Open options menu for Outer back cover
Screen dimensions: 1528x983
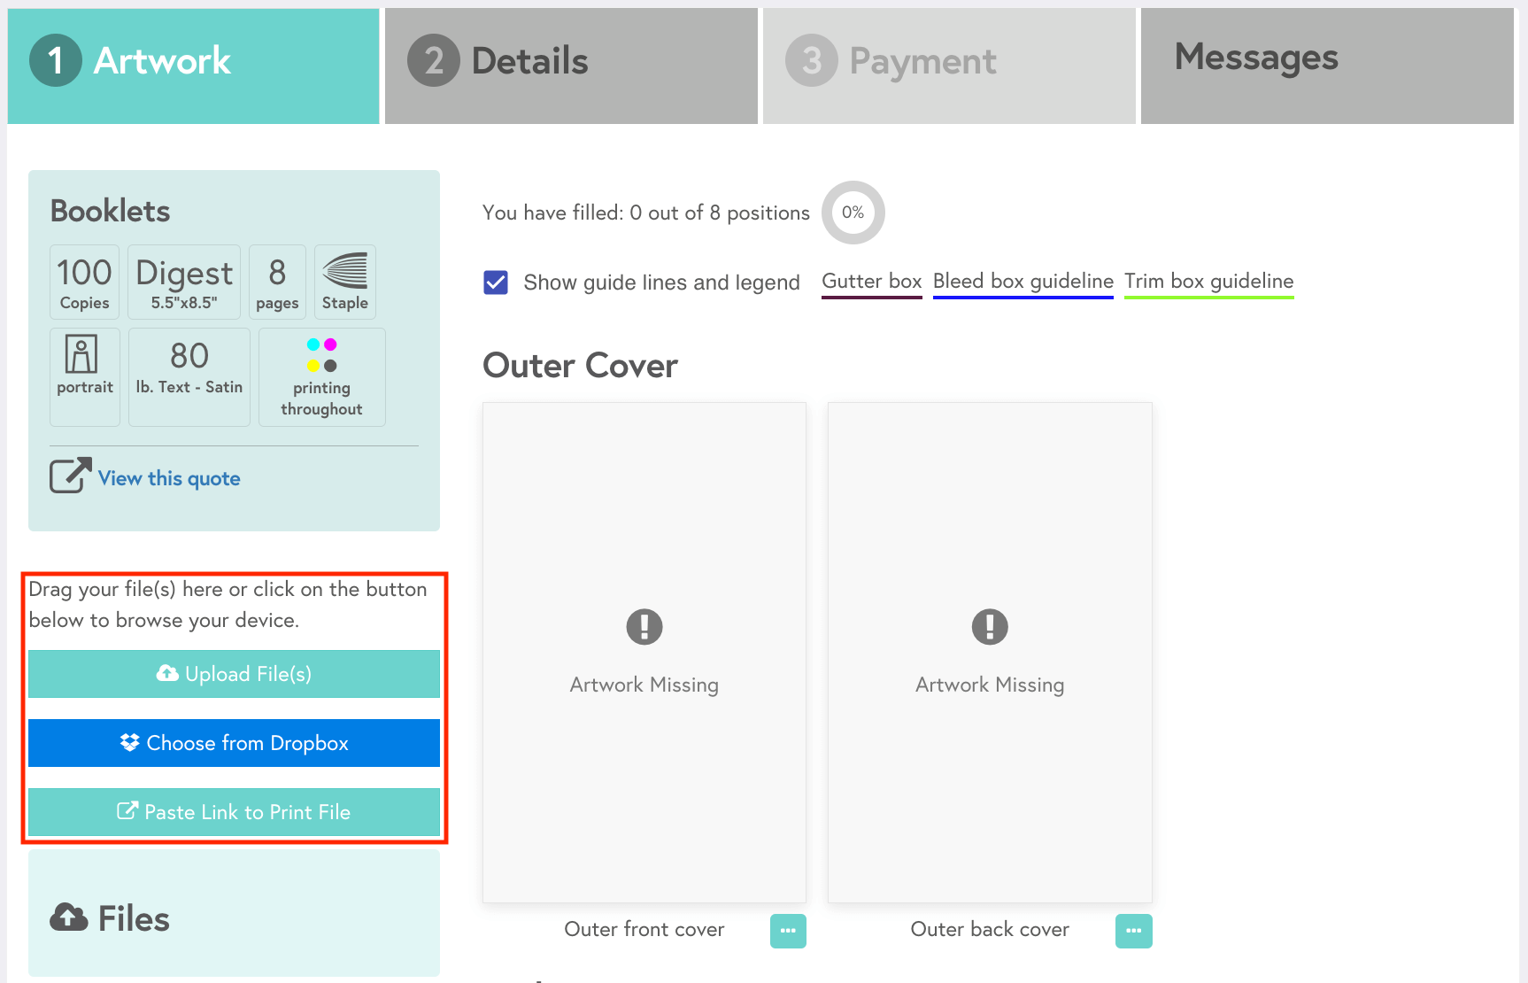tap(1133, 931)
